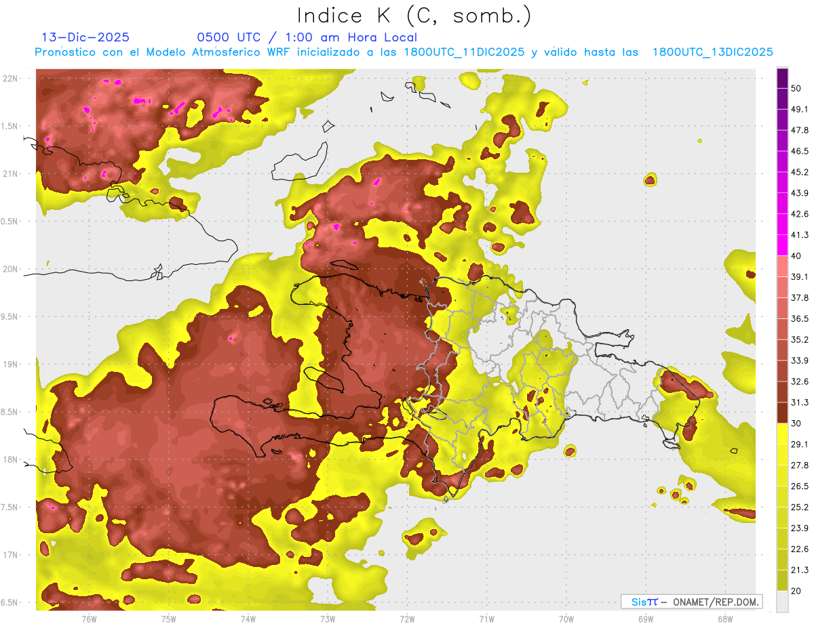Pick the light gray swatch below 20

tap(782, 601)
